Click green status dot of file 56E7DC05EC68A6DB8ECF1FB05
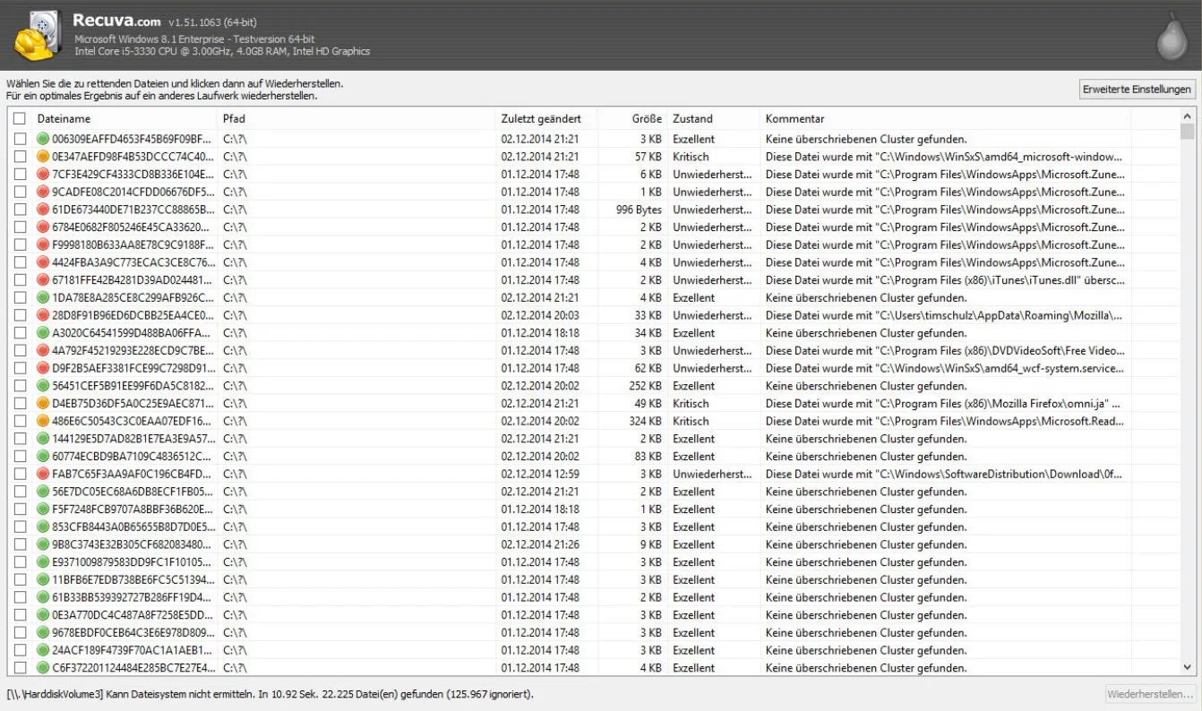The width and height of the screenshot is (1202, 711). (x=42, y=492)
